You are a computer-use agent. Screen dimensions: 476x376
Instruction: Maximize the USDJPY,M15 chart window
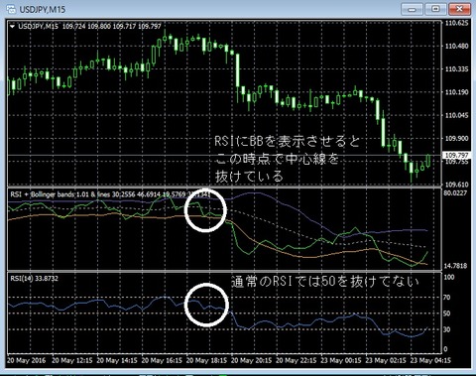click(x=435, y=9)
